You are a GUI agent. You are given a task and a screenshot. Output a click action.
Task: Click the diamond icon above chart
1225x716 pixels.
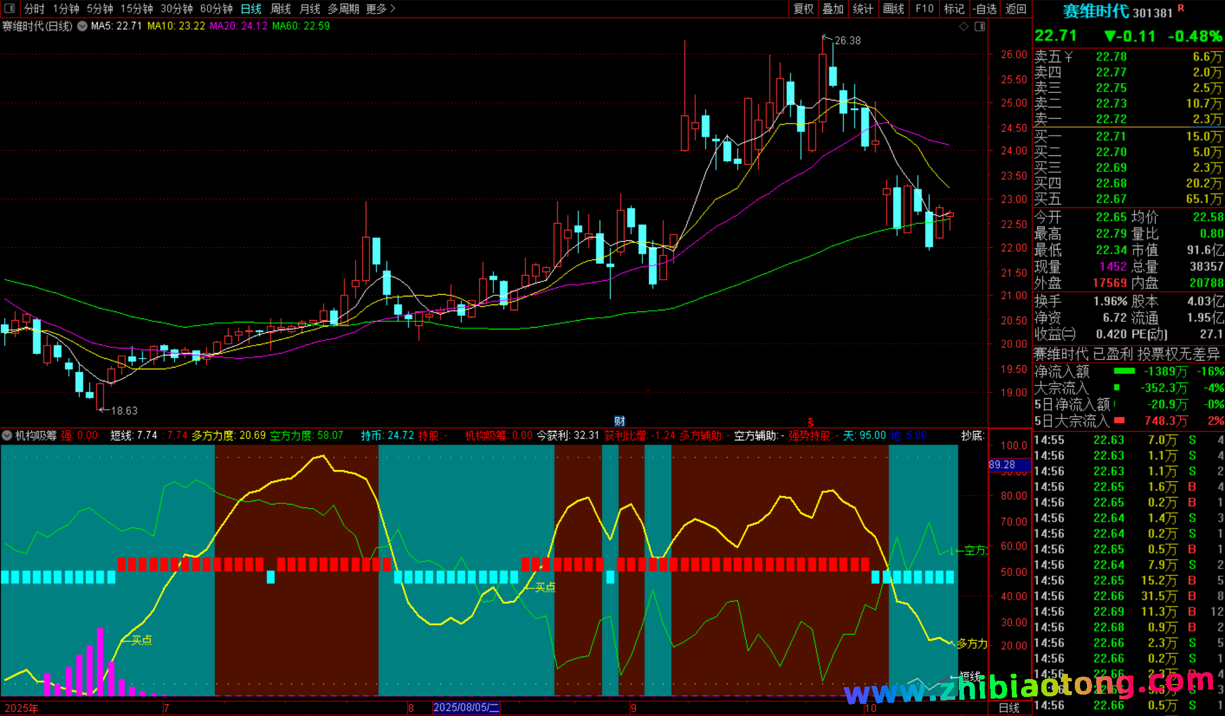click(x=963, y=27)
